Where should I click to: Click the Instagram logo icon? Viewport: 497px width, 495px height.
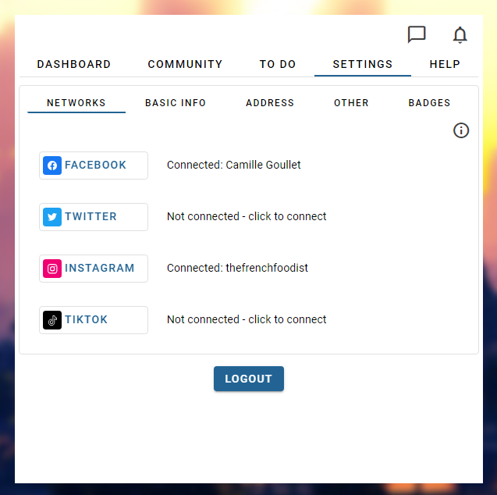click(52, 269)
